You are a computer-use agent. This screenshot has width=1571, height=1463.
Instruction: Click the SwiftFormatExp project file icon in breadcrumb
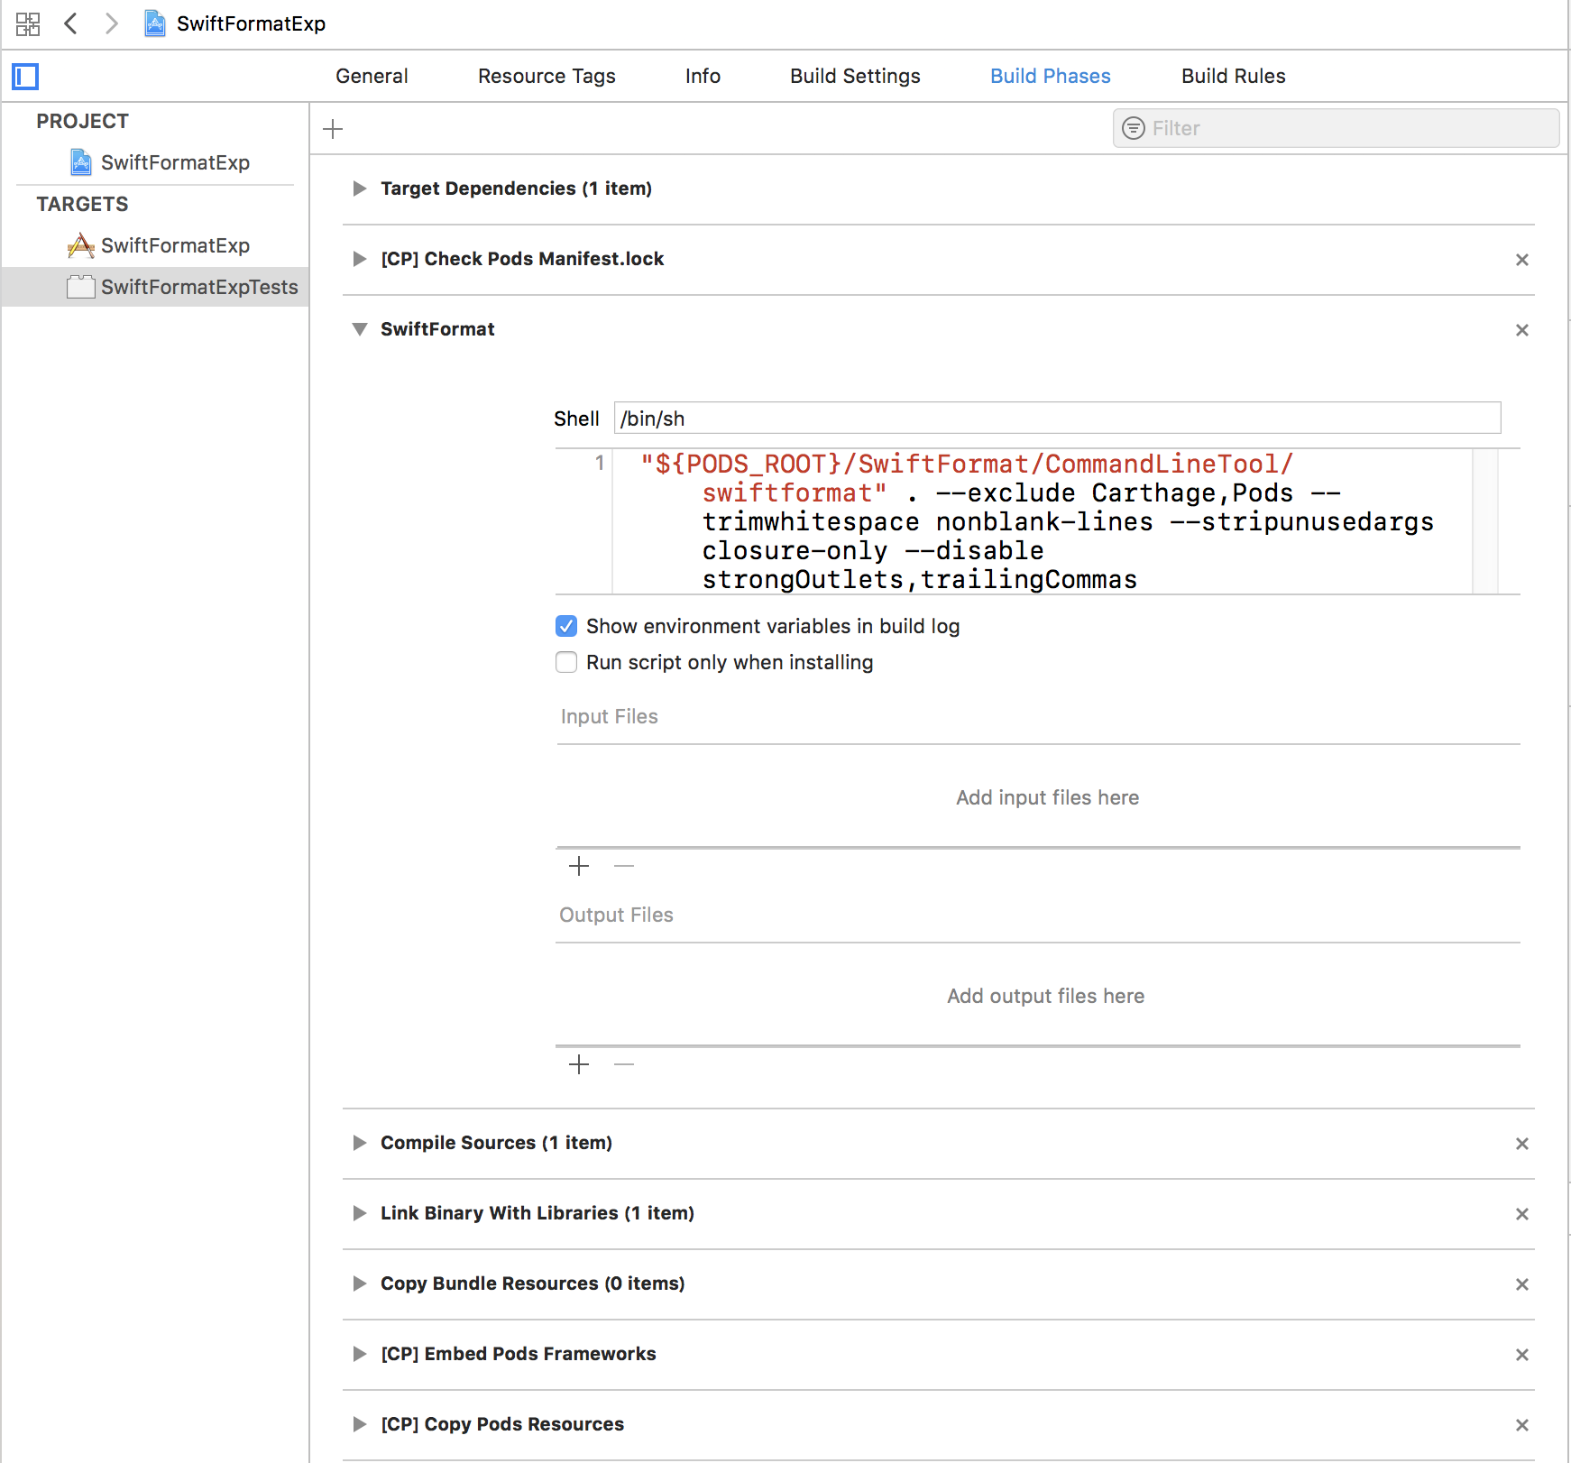155,23
